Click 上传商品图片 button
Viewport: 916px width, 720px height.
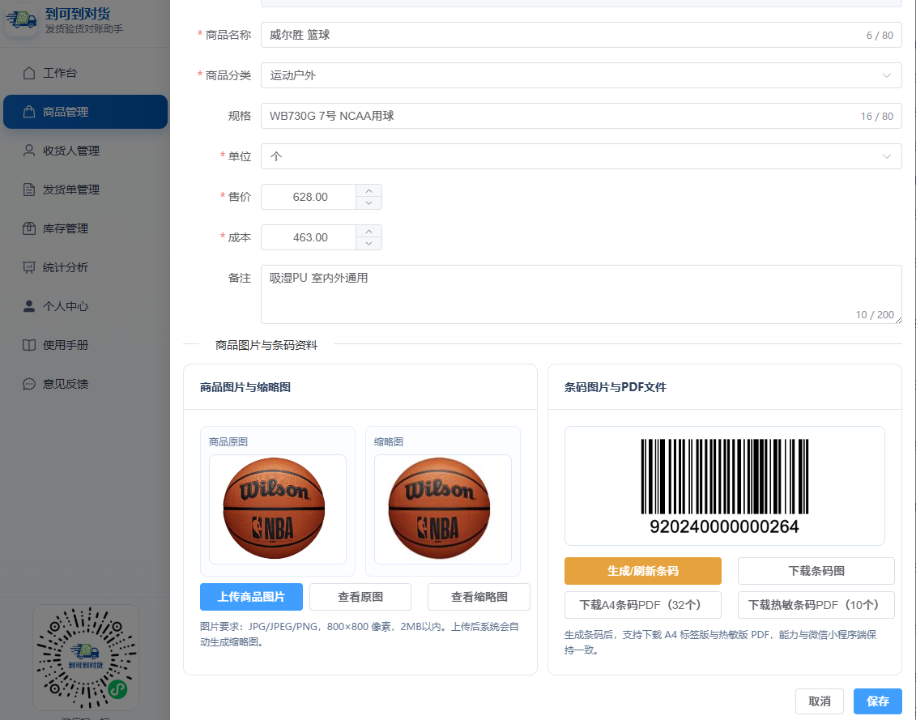pos(251,597)
